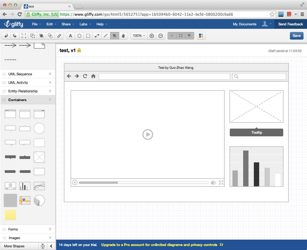Click the blue Save button

297,36
